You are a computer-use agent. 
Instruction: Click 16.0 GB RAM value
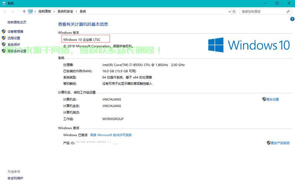(x=119, y=71)
